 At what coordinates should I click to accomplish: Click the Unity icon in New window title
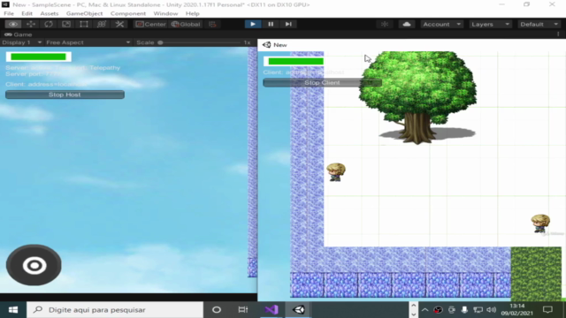[x=267, y=45]
